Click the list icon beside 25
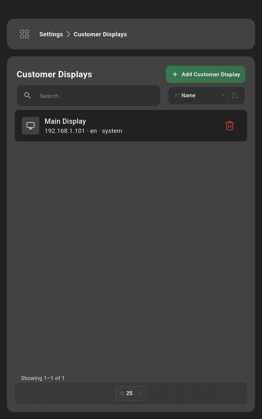The width and height of the screenshot is (262, 419). tap(122, 393)
